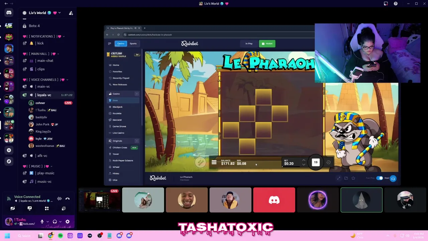This screenshot has width=428, height=241.
Task: Open Windows Start menu
Action: tap(7, 236)
